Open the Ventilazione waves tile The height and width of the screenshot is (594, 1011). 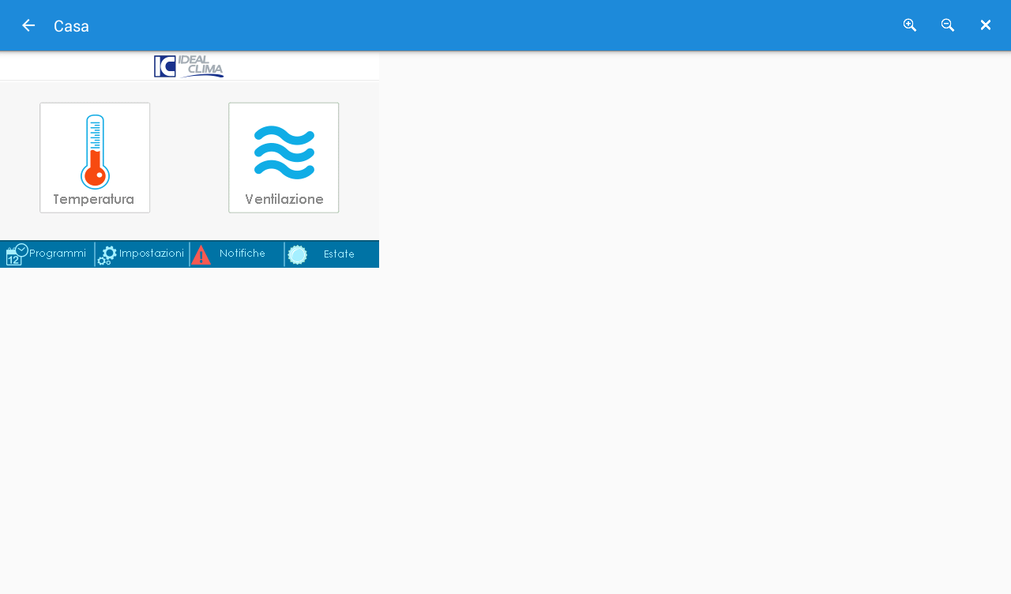click(284, 158)
